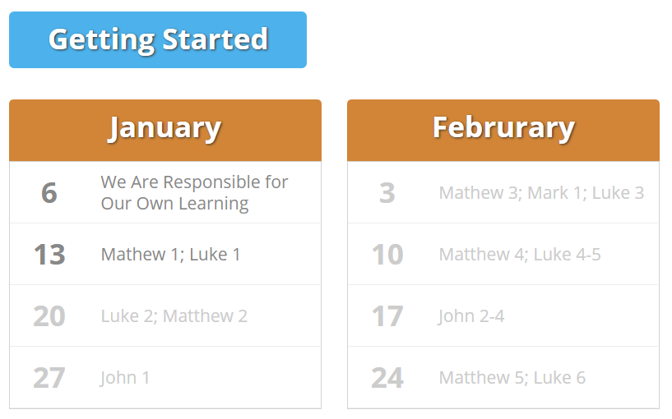Screen dimensions: 672x419
Task: Click the date number 10
Action: coord(387,254)
